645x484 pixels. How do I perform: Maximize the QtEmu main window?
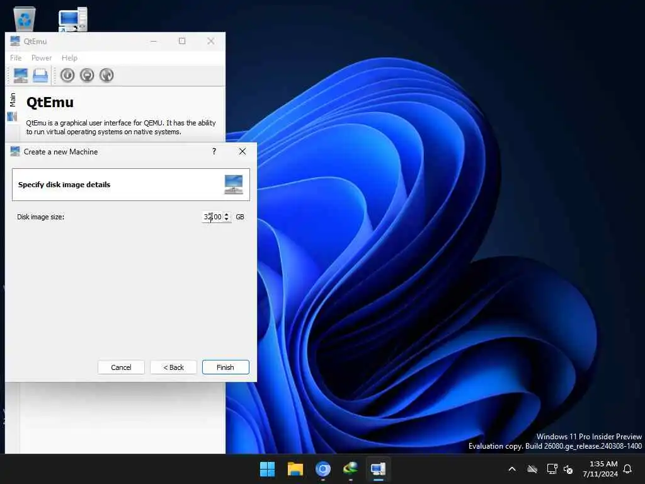(182, 41)
